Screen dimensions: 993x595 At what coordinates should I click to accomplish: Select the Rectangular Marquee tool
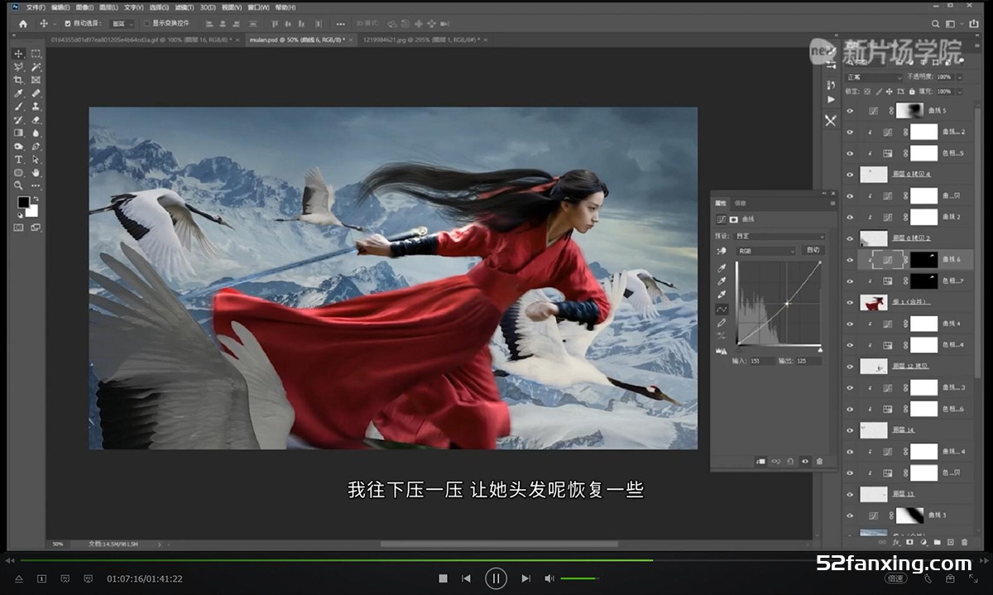(x=36, y=54)
